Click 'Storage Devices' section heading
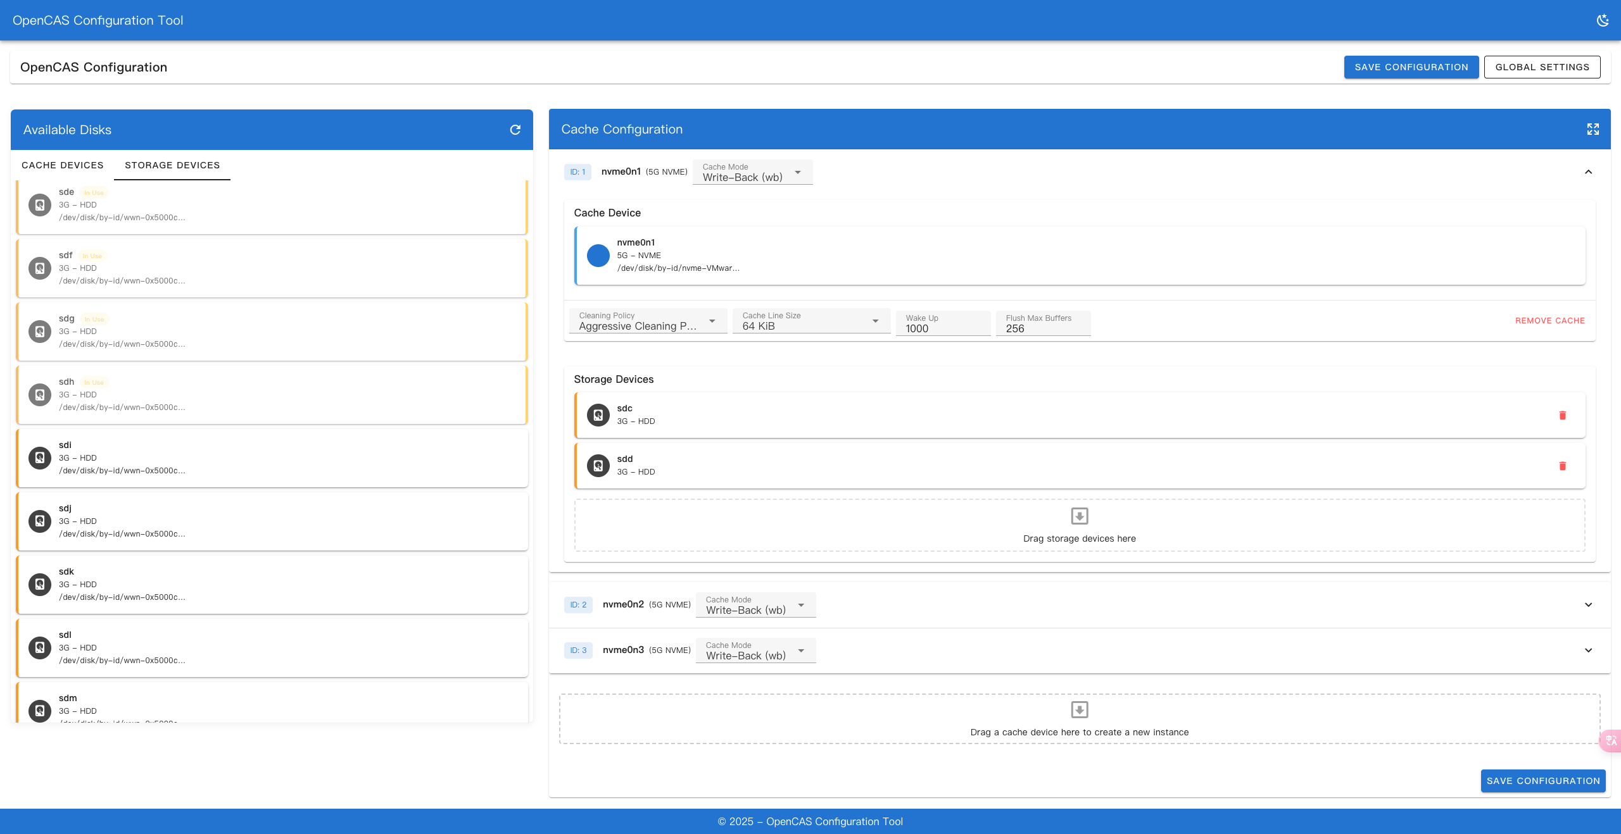The height and width of the screenshot is (834, 1621). [x=614, y=380]
